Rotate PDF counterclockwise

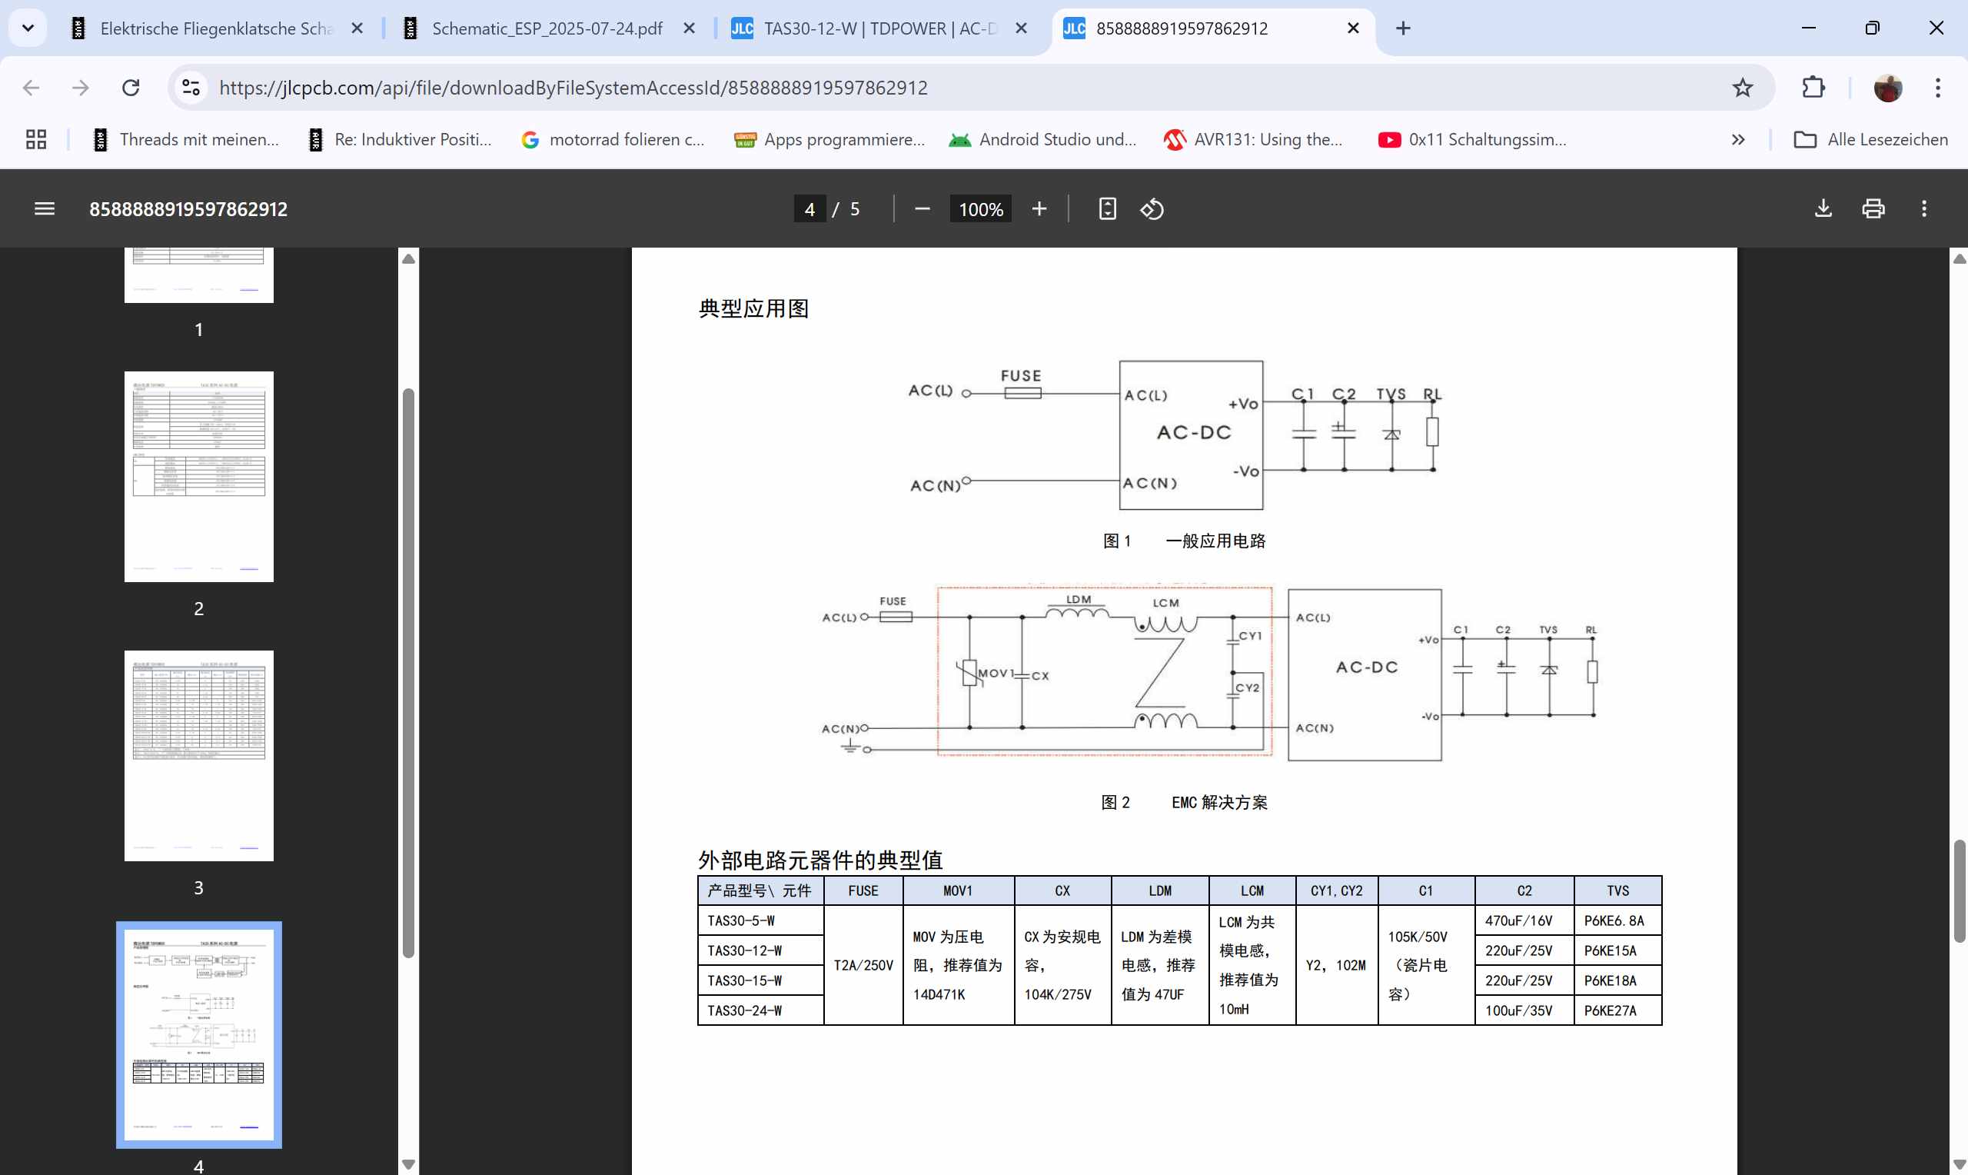click(x=1152, y=209)
